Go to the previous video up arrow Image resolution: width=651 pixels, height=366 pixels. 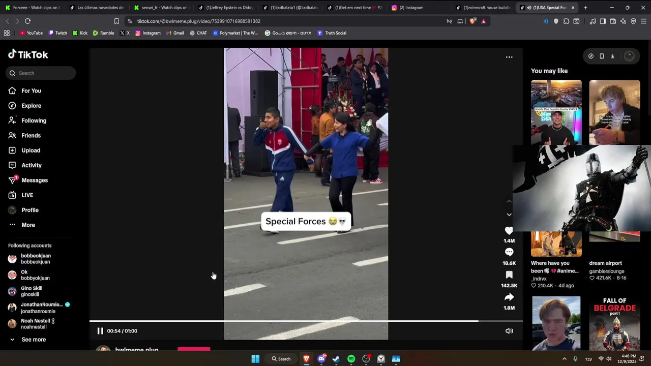pos(509,201)
